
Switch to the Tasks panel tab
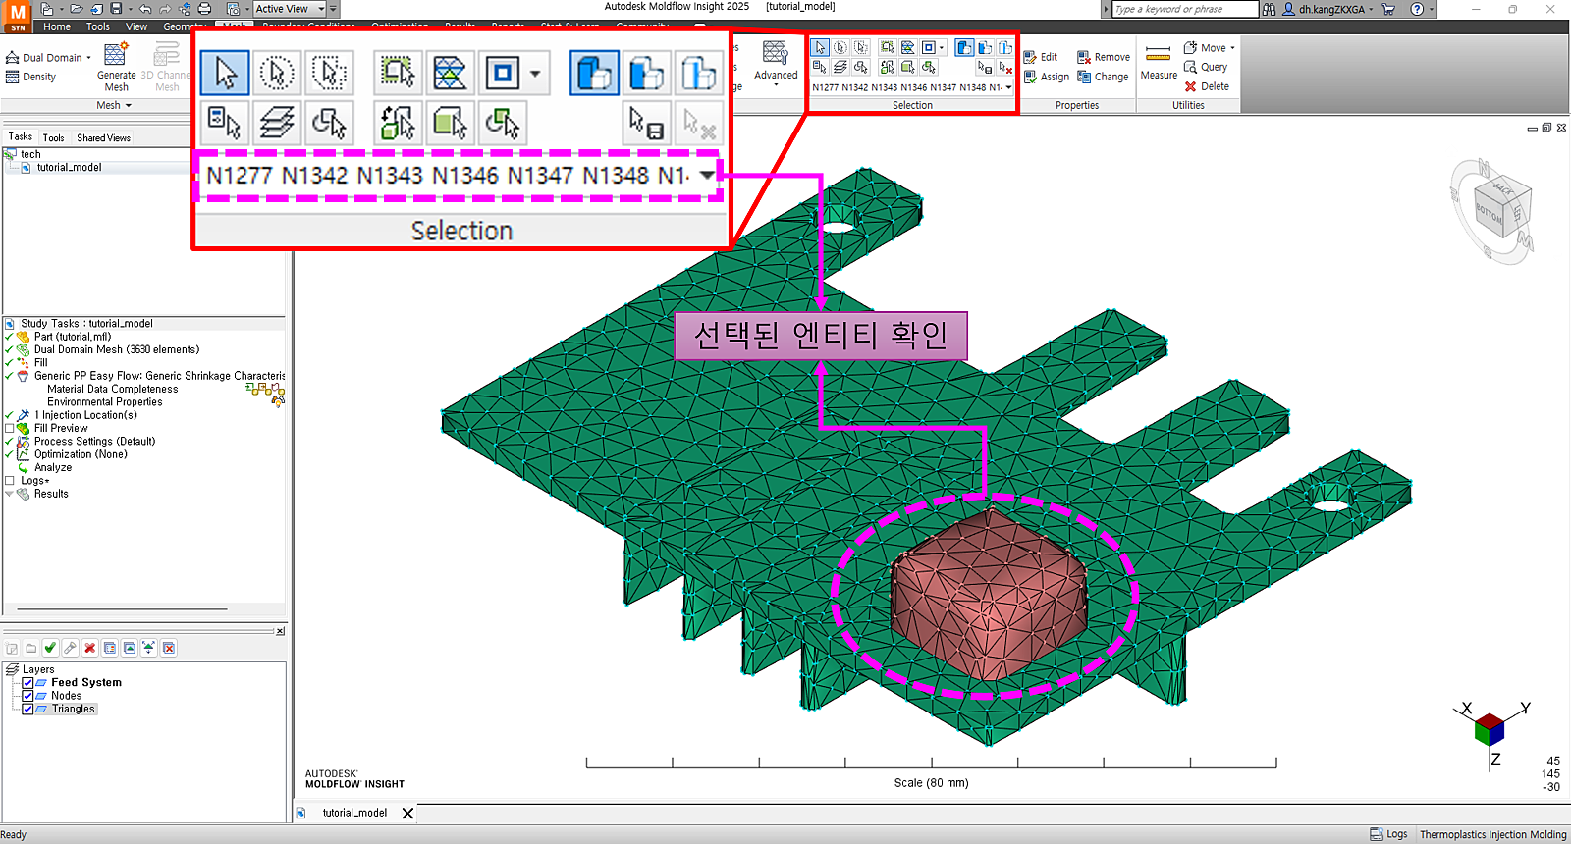coord(20,137)
